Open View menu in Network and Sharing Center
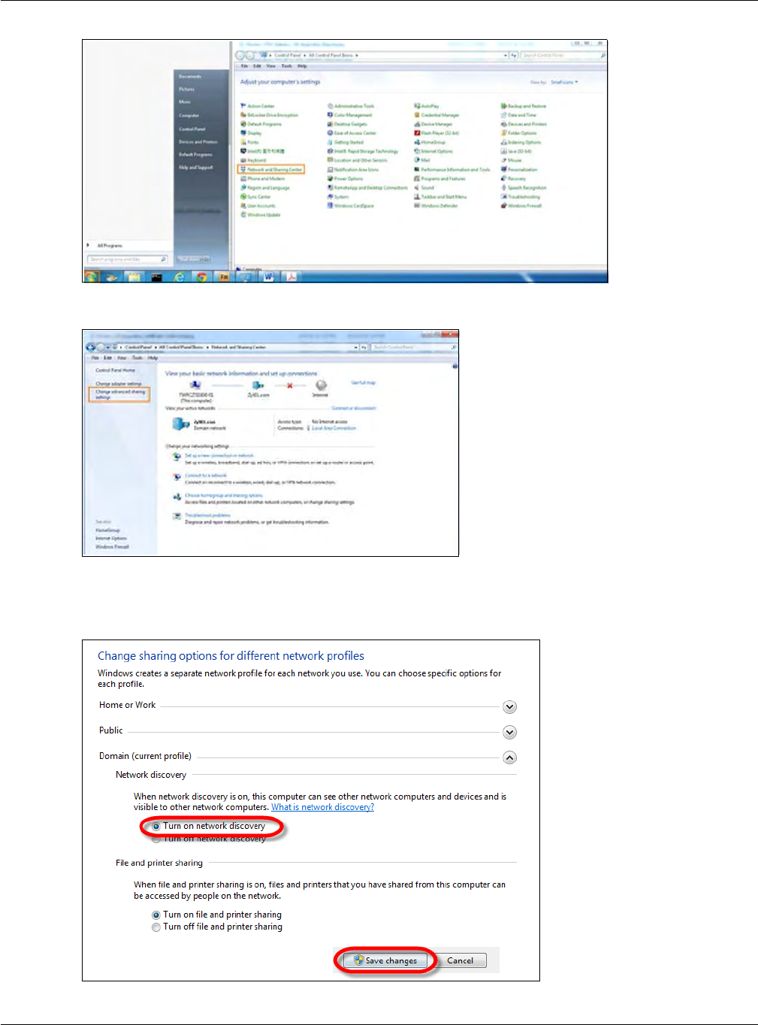The image size is (758, 1025). [x=122, y=358]
